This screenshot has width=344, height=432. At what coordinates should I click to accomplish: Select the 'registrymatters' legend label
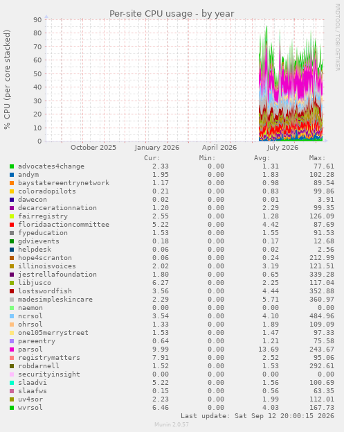pos(49,358)
